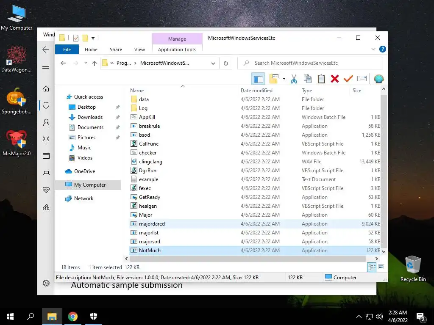Select Quick access in navigation pane
This screenshot has height=325, width=434.
click(88, 97)
